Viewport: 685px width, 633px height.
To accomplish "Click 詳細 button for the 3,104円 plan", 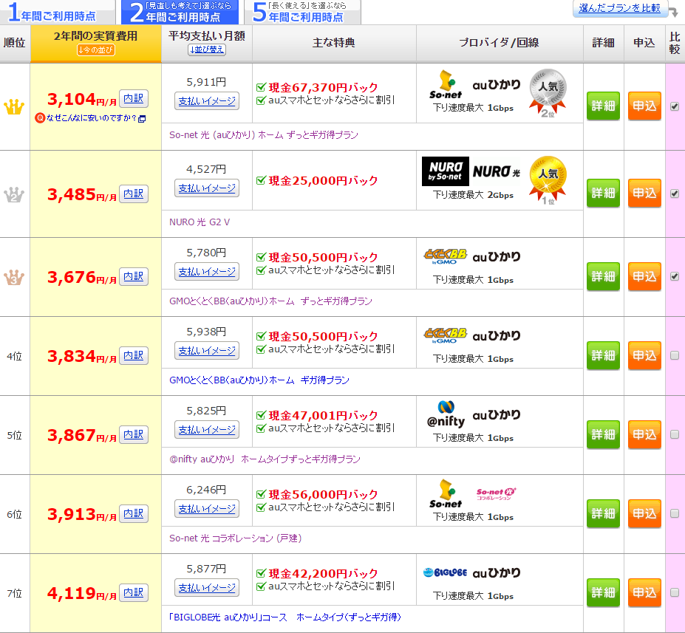I will click(x=603, y=106).
